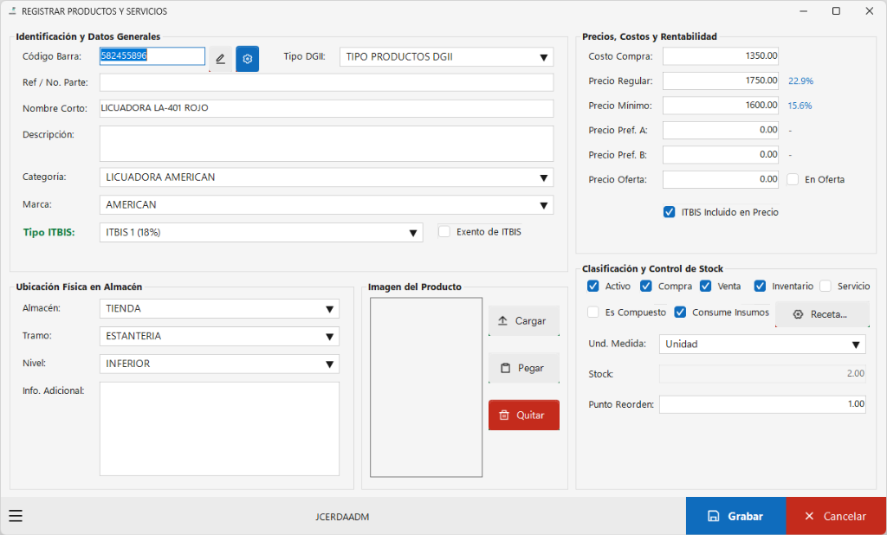
Task: Click the product image preview box
Action: point(426,387)
